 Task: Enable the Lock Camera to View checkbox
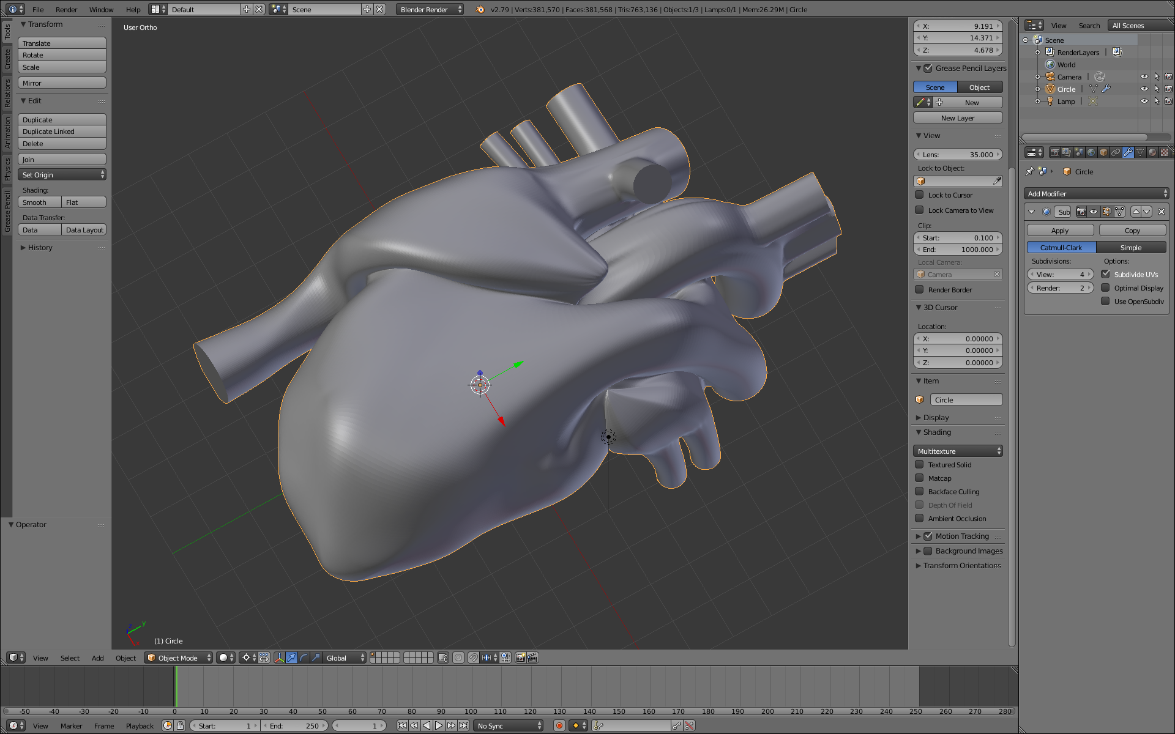pos(919,210)
